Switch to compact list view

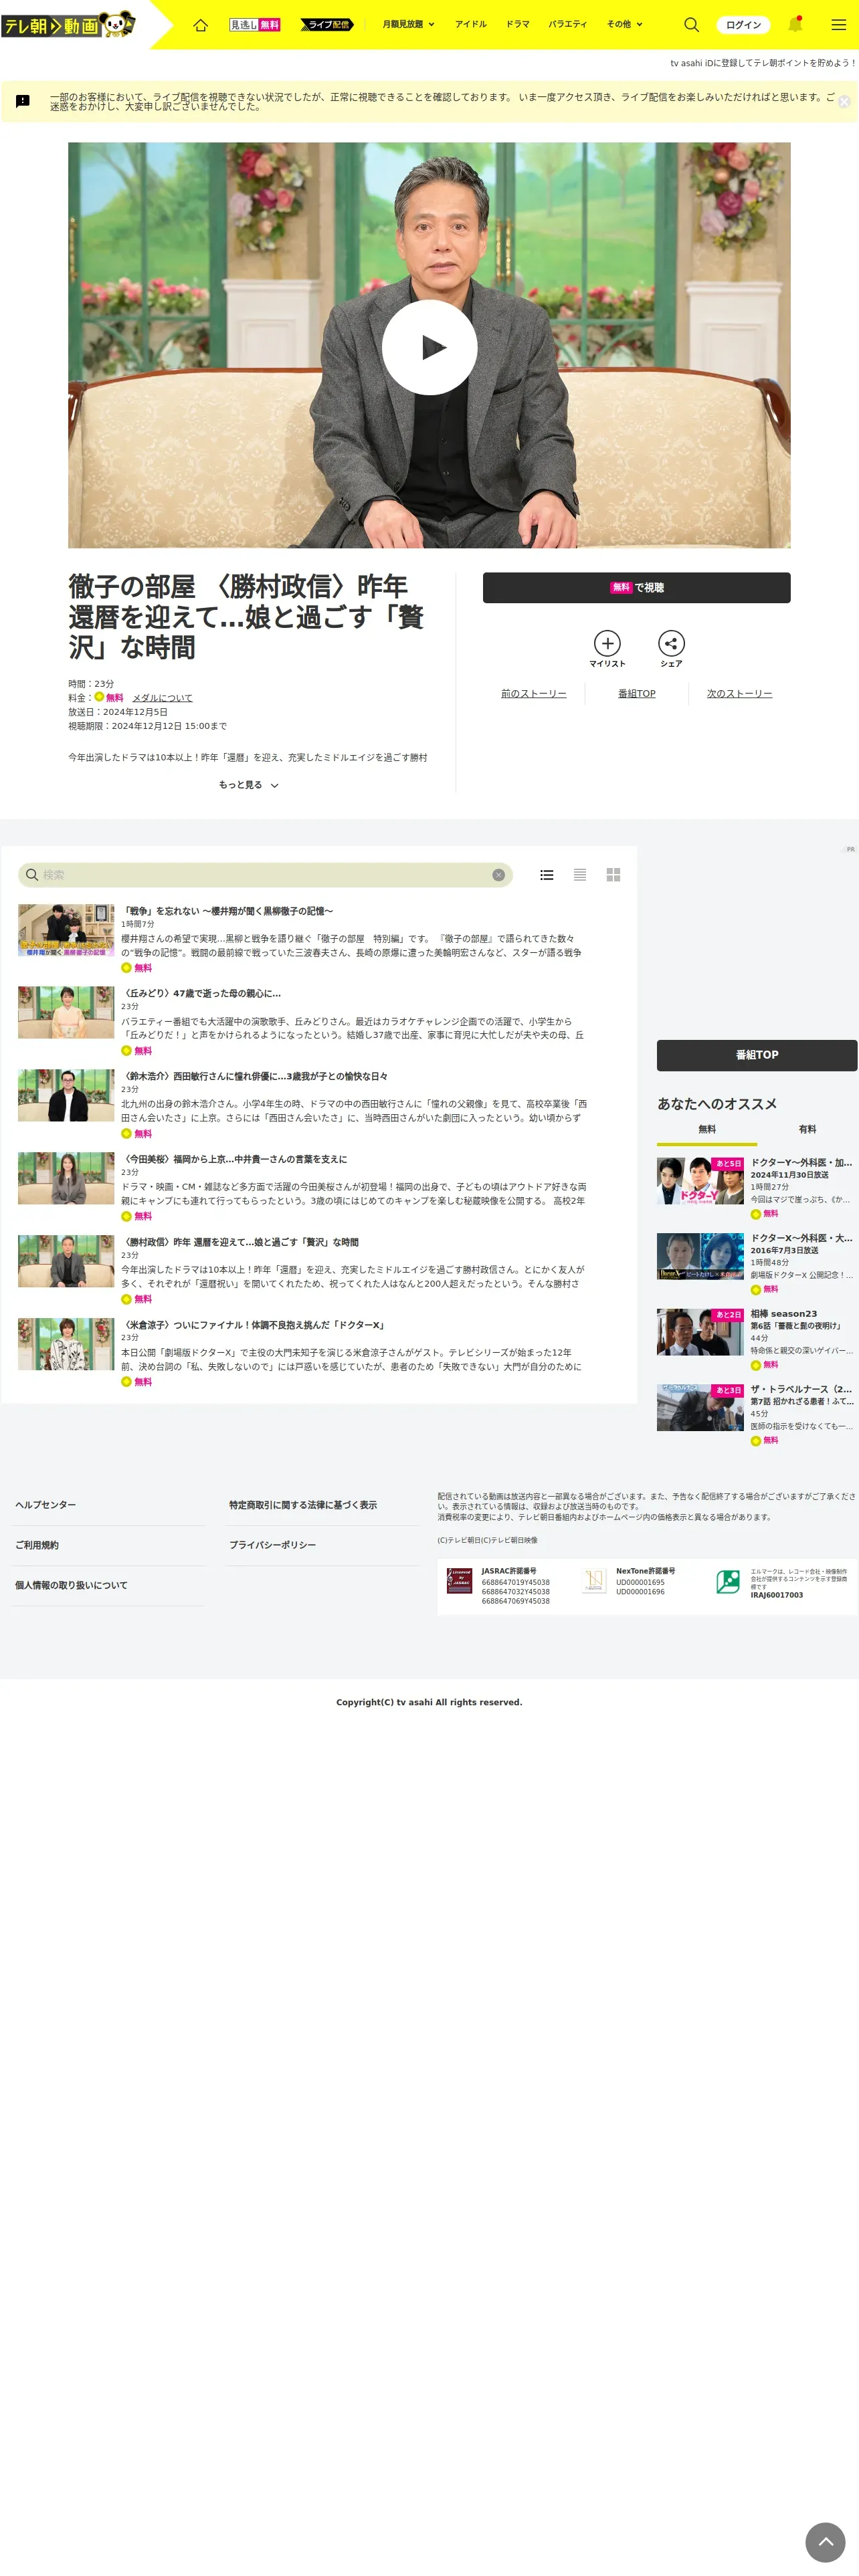tap(580, 875)
